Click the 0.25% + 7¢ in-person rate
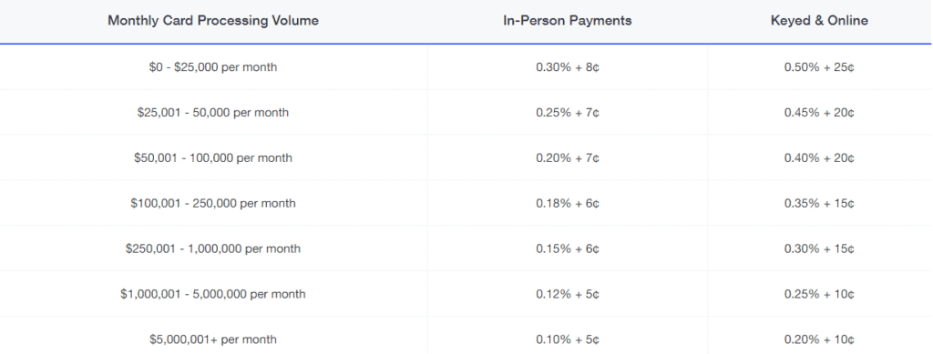The height and width of the screenshot is (354, 933). point(567,112)
